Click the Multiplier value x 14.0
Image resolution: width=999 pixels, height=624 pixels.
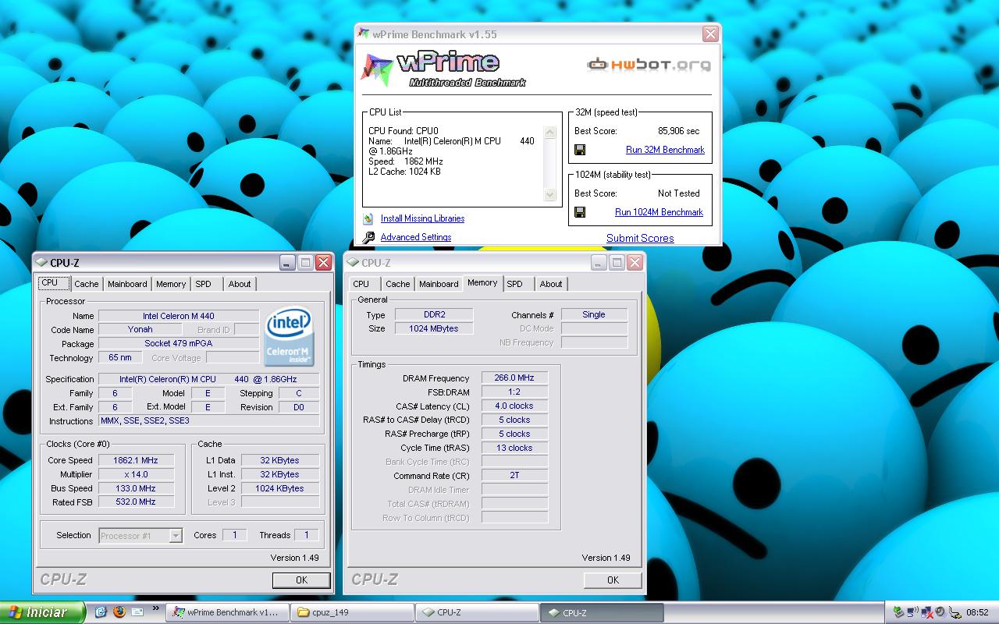pyautogui.click(x=136, y=474)
